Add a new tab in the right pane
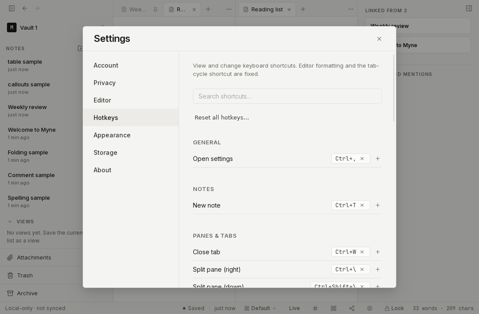This screenshot has height=314, width=479. point(303,9)
